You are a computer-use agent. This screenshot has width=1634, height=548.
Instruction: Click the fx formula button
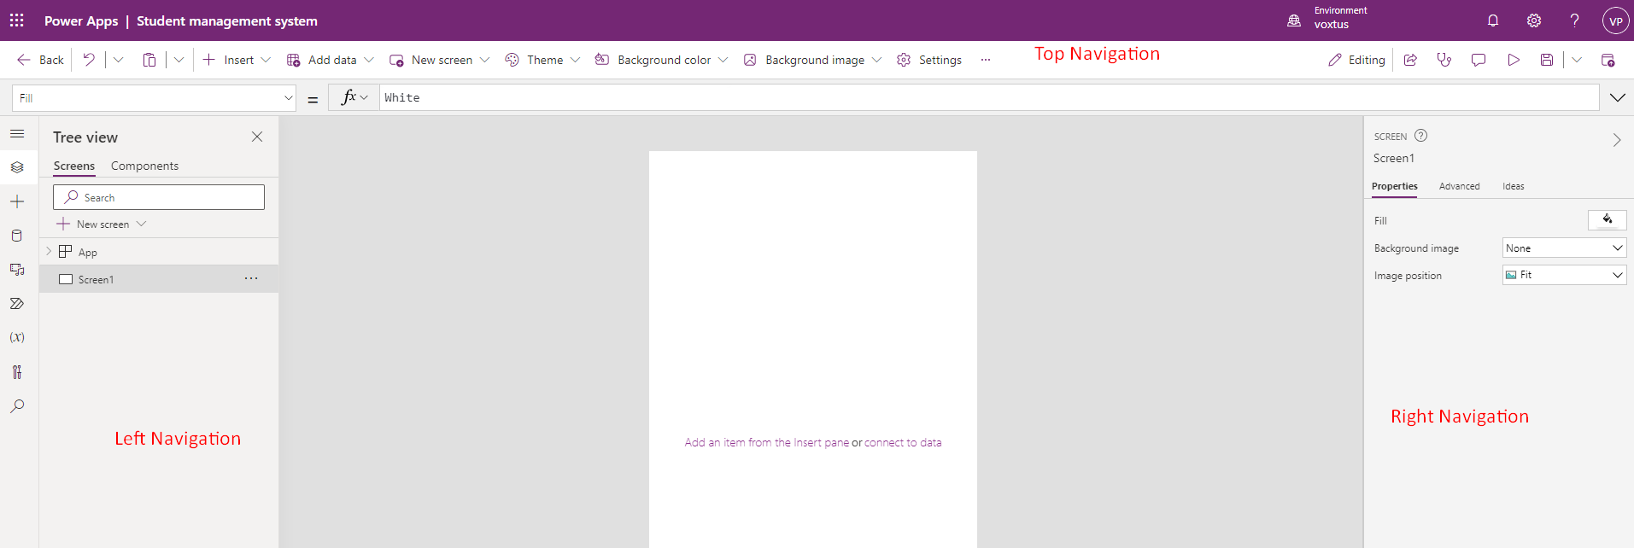354,97
